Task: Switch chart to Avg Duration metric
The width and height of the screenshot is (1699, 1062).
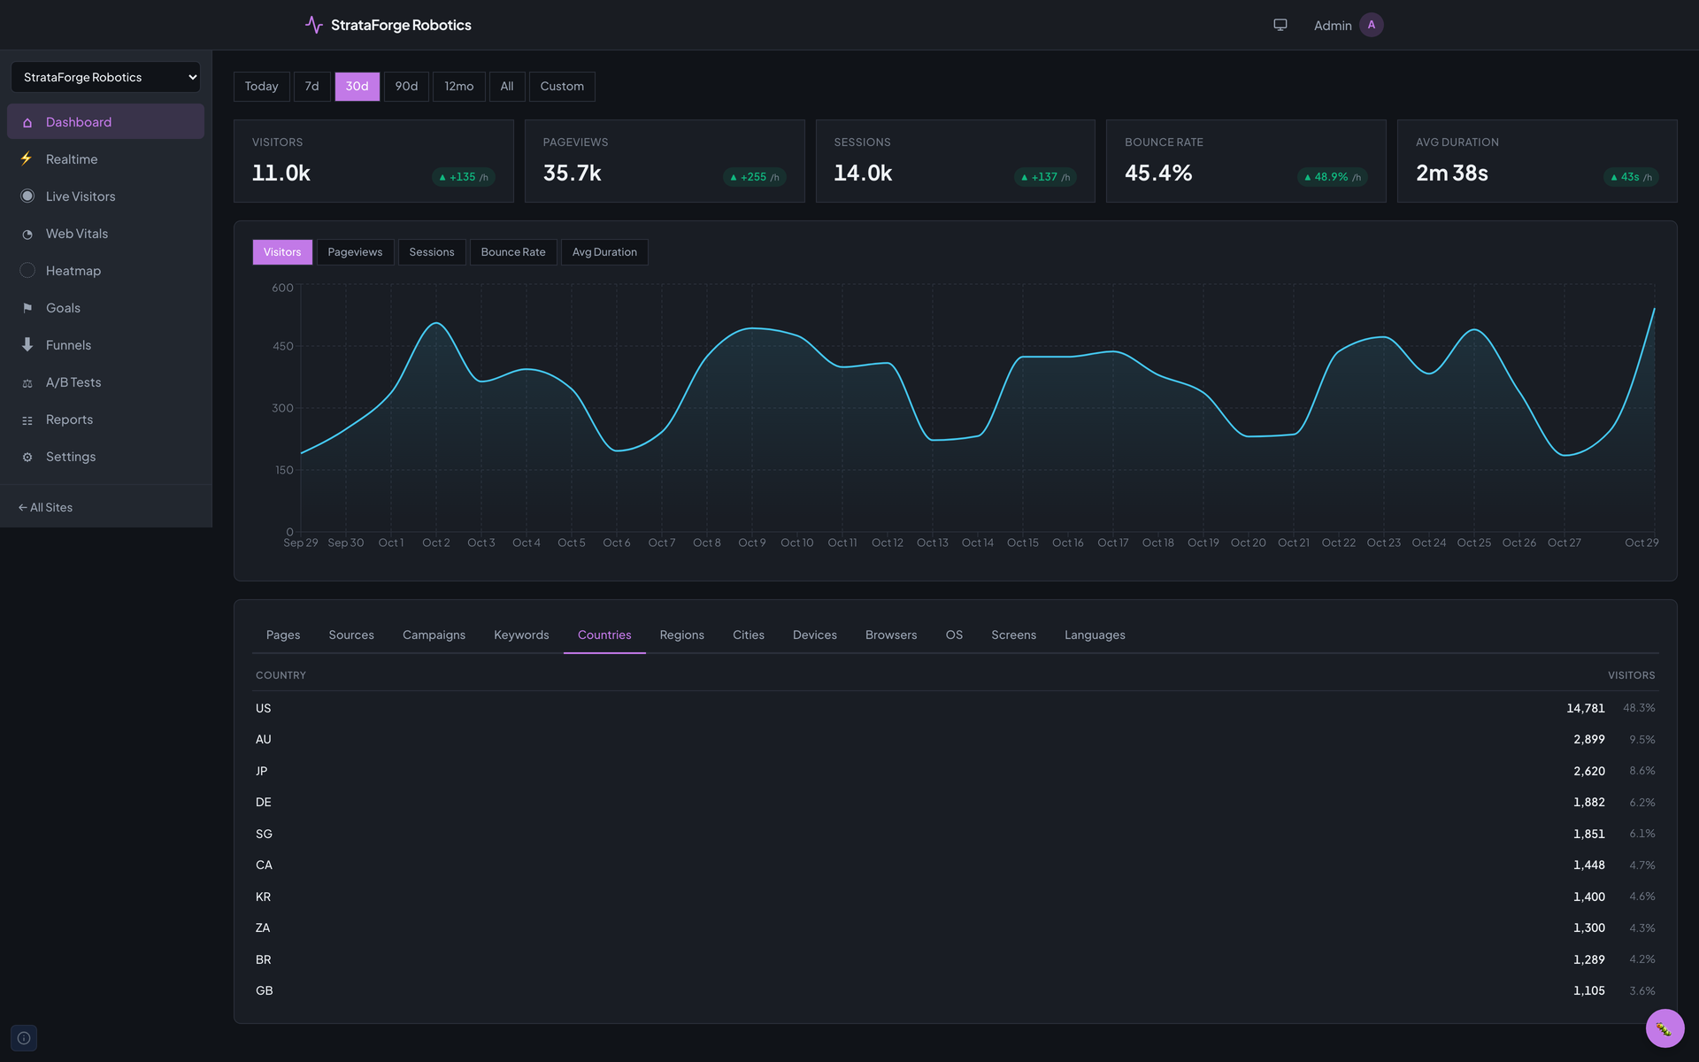Action: [x=604, y=252]
